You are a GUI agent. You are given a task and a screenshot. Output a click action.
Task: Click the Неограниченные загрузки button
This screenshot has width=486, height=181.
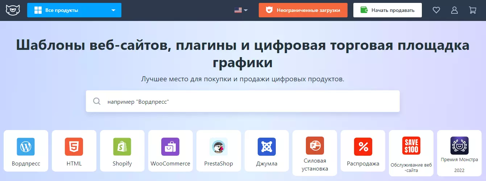pyautogui.click(x=303, y=10)
